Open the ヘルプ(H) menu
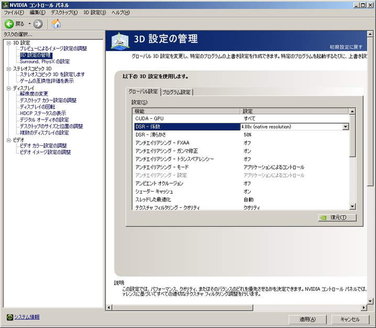This screenshot has width=376, height=328. click(120, 13)
